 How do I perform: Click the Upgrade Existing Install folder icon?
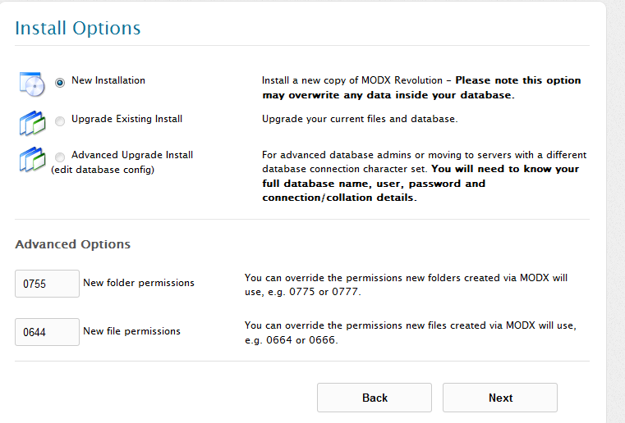coord(32,121)
